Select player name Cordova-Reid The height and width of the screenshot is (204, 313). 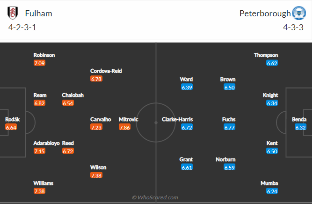click(x=106, y=71)
